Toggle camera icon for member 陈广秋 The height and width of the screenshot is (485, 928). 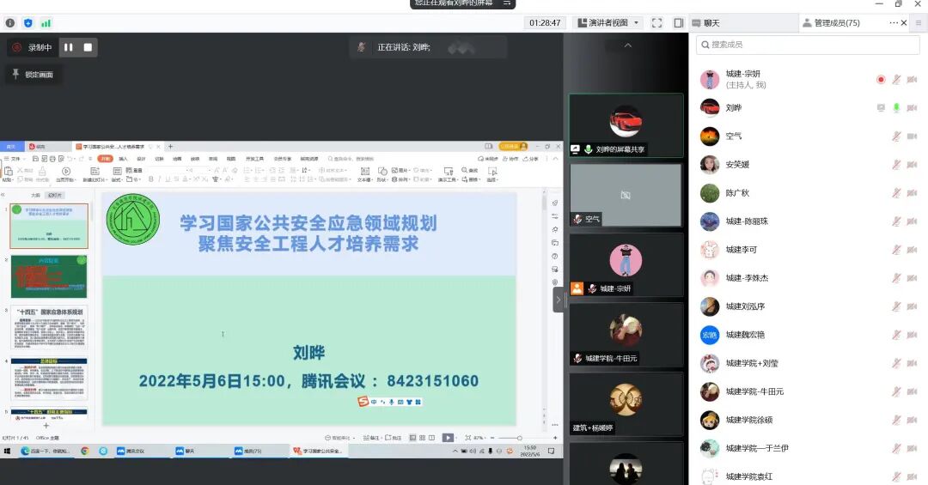point(912,193)
